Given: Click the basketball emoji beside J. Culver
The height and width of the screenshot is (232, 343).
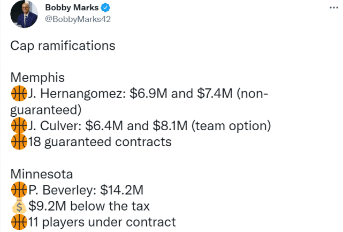Looking at the screenshot, I should [x=18, y=126].
